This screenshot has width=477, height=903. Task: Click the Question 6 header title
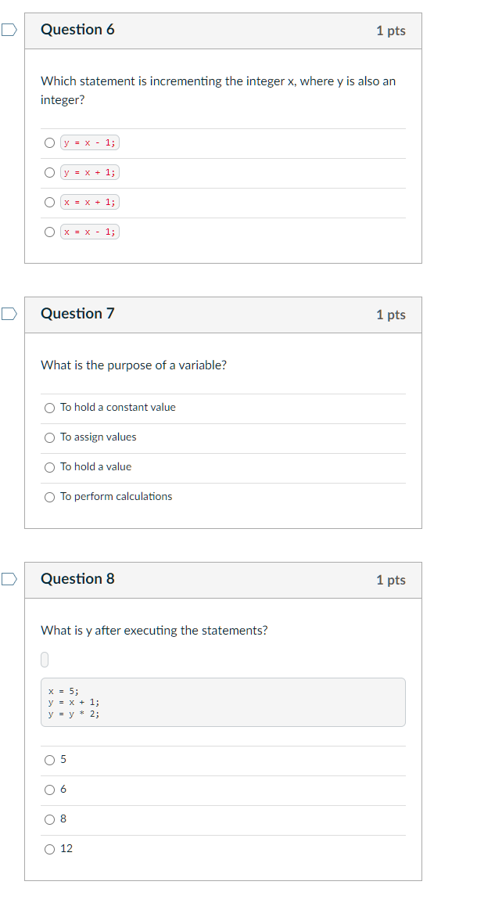(x=77, y=30)
